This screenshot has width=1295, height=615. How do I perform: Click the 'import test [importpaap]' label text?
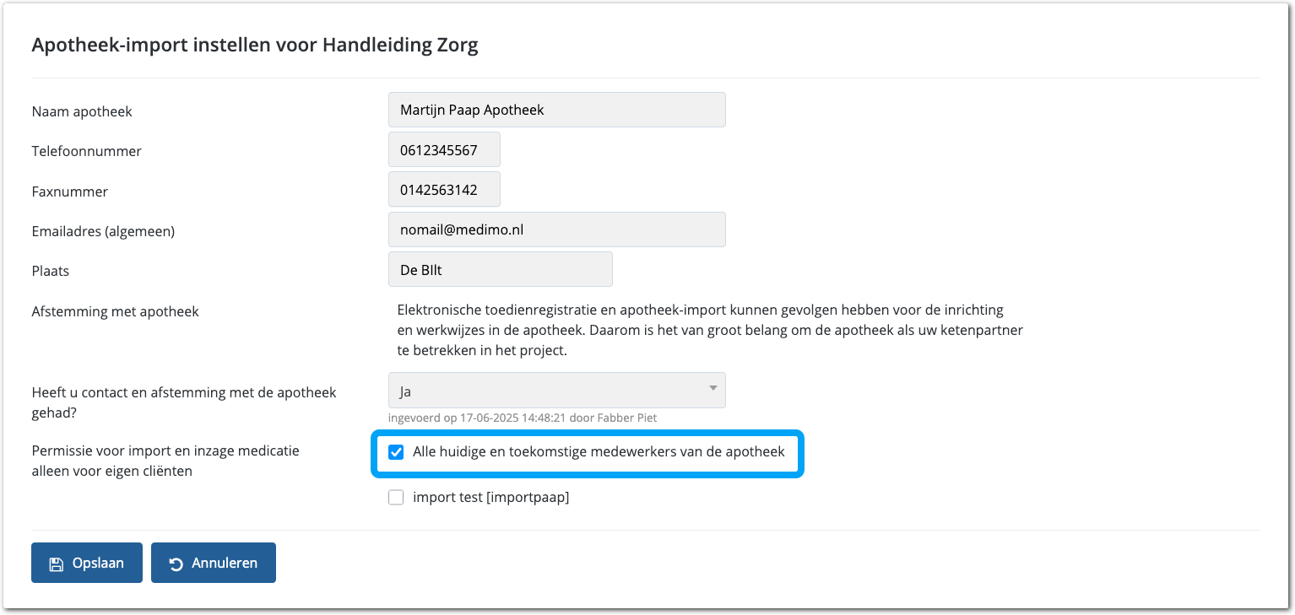tap(490, 498)
